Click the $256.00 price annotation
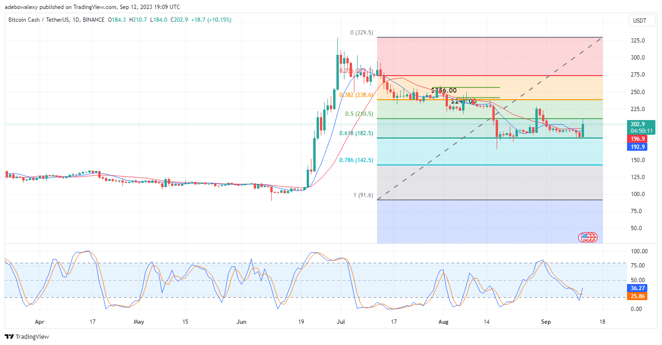Image resolution: width=662 pixels, height=345 pixels. (444, 90)
